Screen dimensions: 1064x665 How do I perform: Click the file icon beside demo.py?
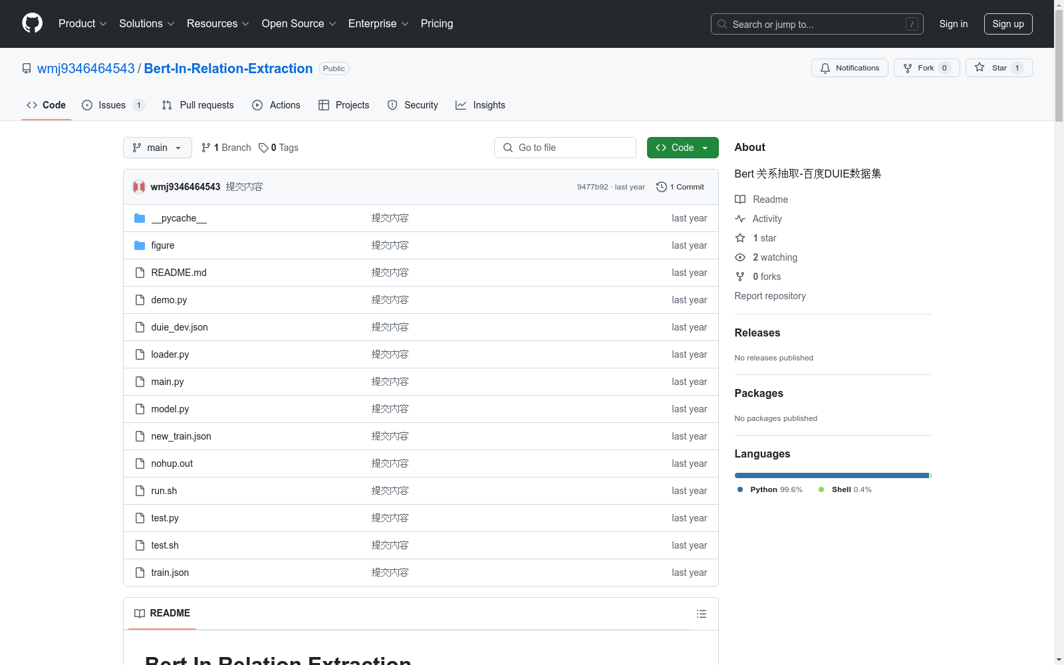[x=140, y=300]
